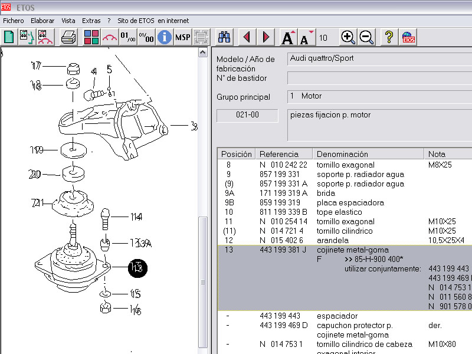Click the zoom out magnifier icon
The width and height of the screenshot is (472, 354).
click(x=366, y=37)
